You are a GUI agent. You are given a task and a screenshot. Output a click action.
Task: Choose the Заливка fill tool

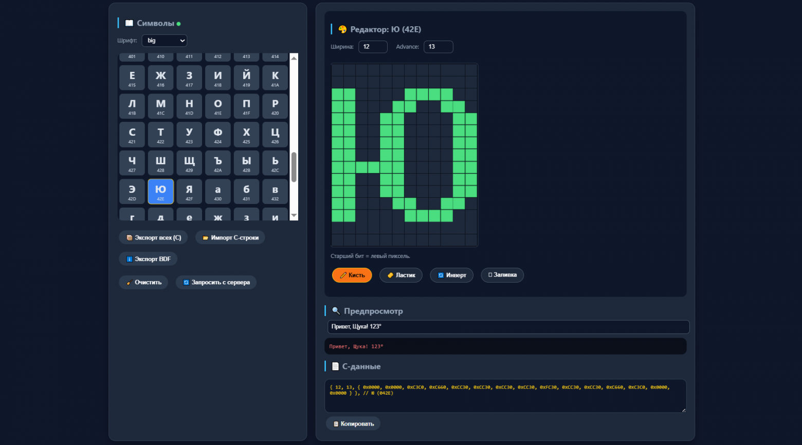pyautogui.click(x=502, y=275)
